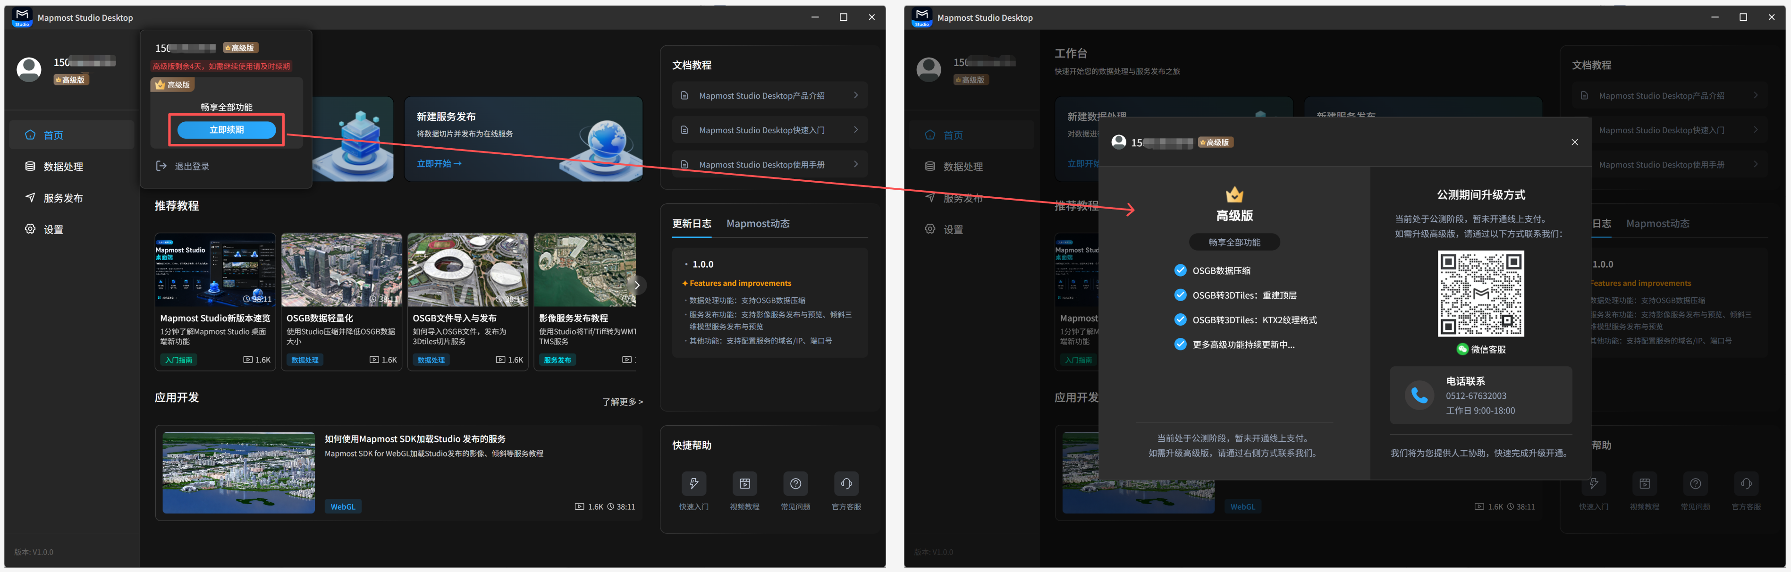Click the 官方客服 quick help icon, left window

coord(846,484)
